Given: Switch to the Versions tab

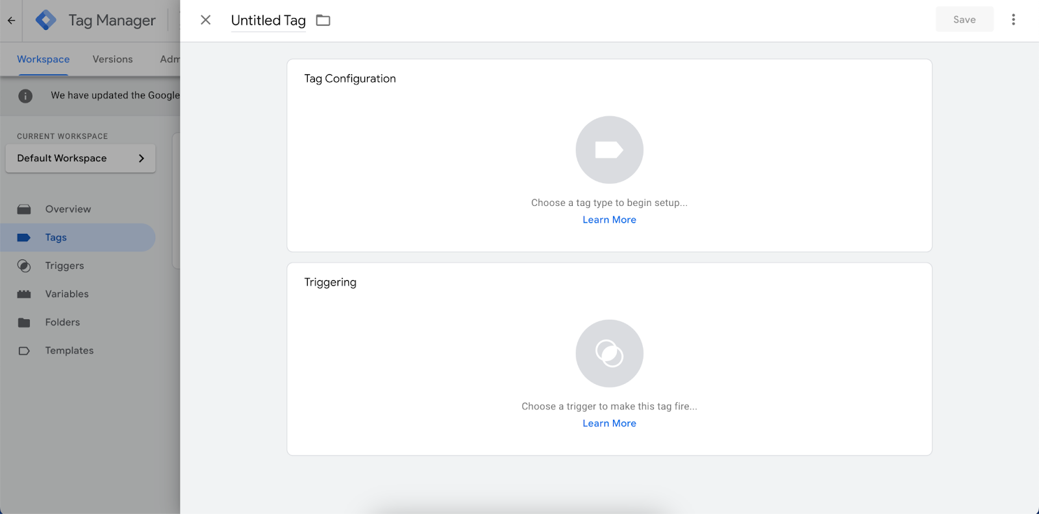Looking at the screenshot, I should pyautogui.click(x=112, y=59).
